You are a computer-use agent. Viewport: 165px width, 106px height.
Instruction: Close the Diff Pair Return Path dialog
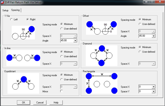[x=160, y=1]
